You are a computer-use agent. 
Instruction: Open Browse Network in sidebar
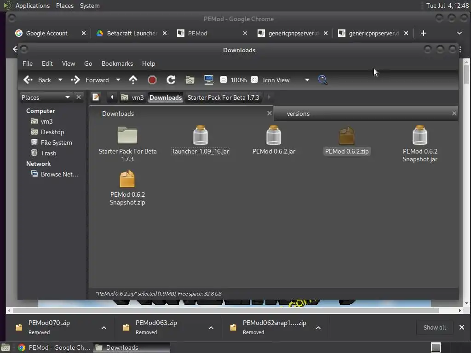[55, 174]
